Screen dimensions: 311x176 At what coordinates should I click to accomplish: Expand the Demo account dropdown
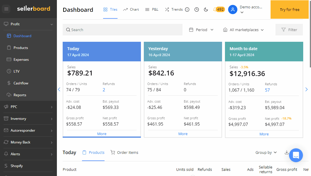pyautogui.click(x=251, y=10)
